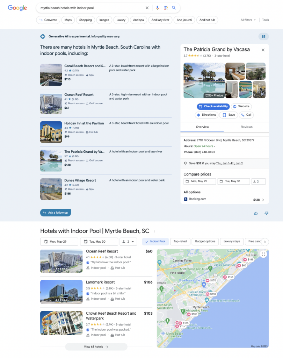This screenshot has height=358, width=283.
Task: Refine search with And jacuzzi chip
Action: point(184,20)
